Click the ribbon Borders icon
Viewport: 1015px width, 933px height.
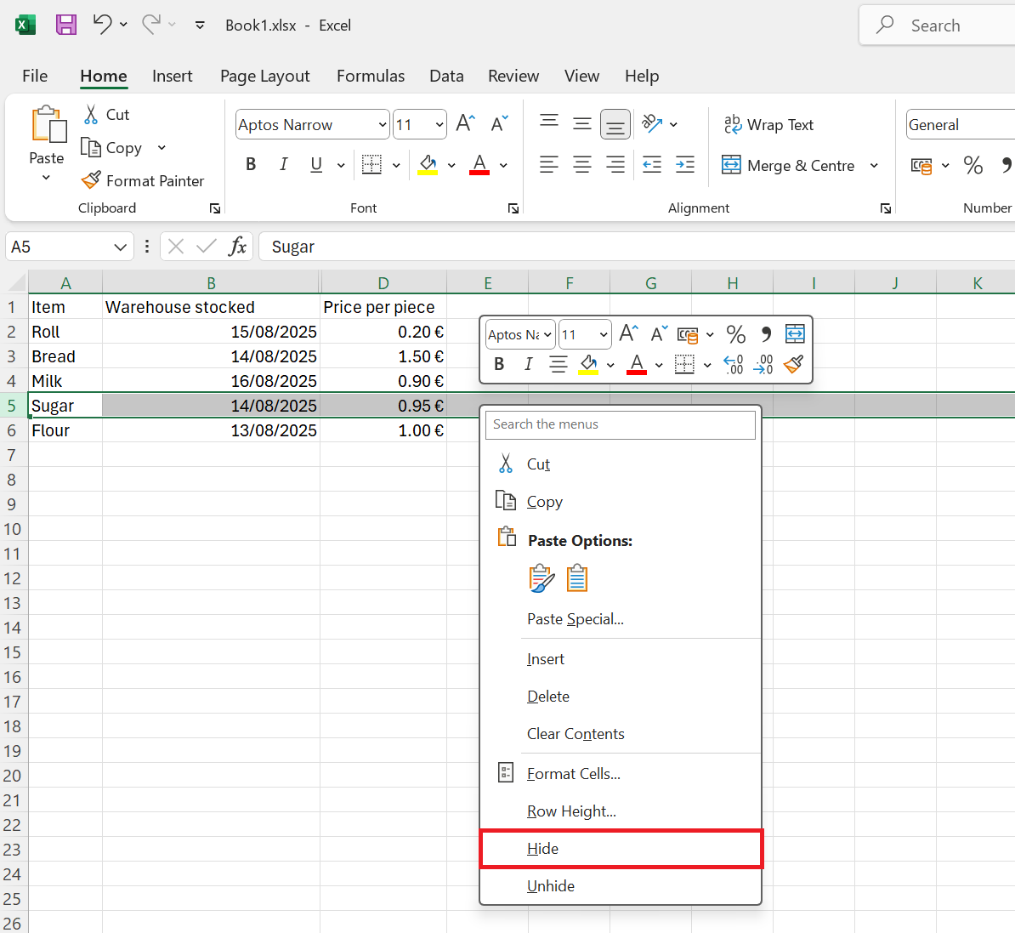click(x=371, y=164)
